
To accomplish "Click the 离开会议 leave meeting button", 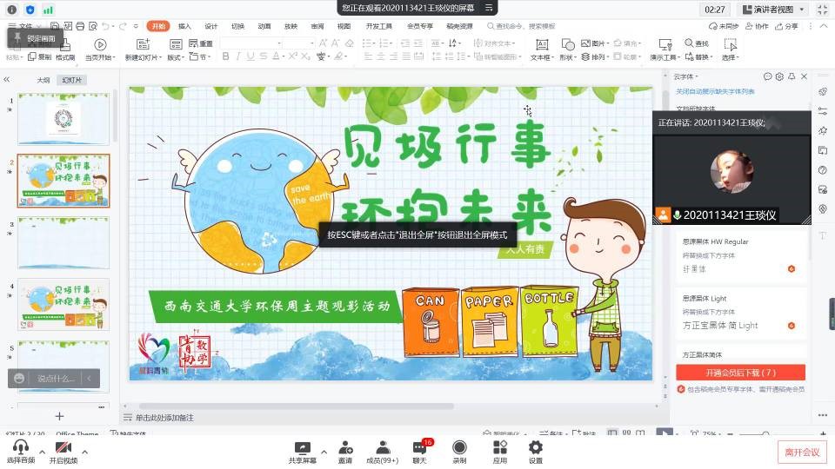I will tap(801, 452).
